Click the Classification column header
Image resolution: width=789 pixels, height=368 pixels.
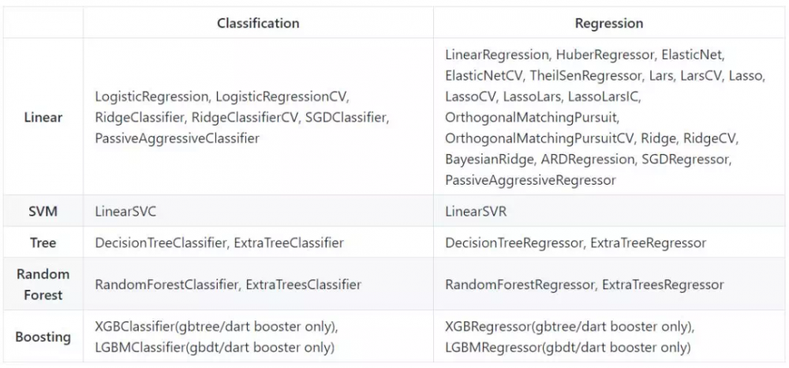[x=258, y=23]
